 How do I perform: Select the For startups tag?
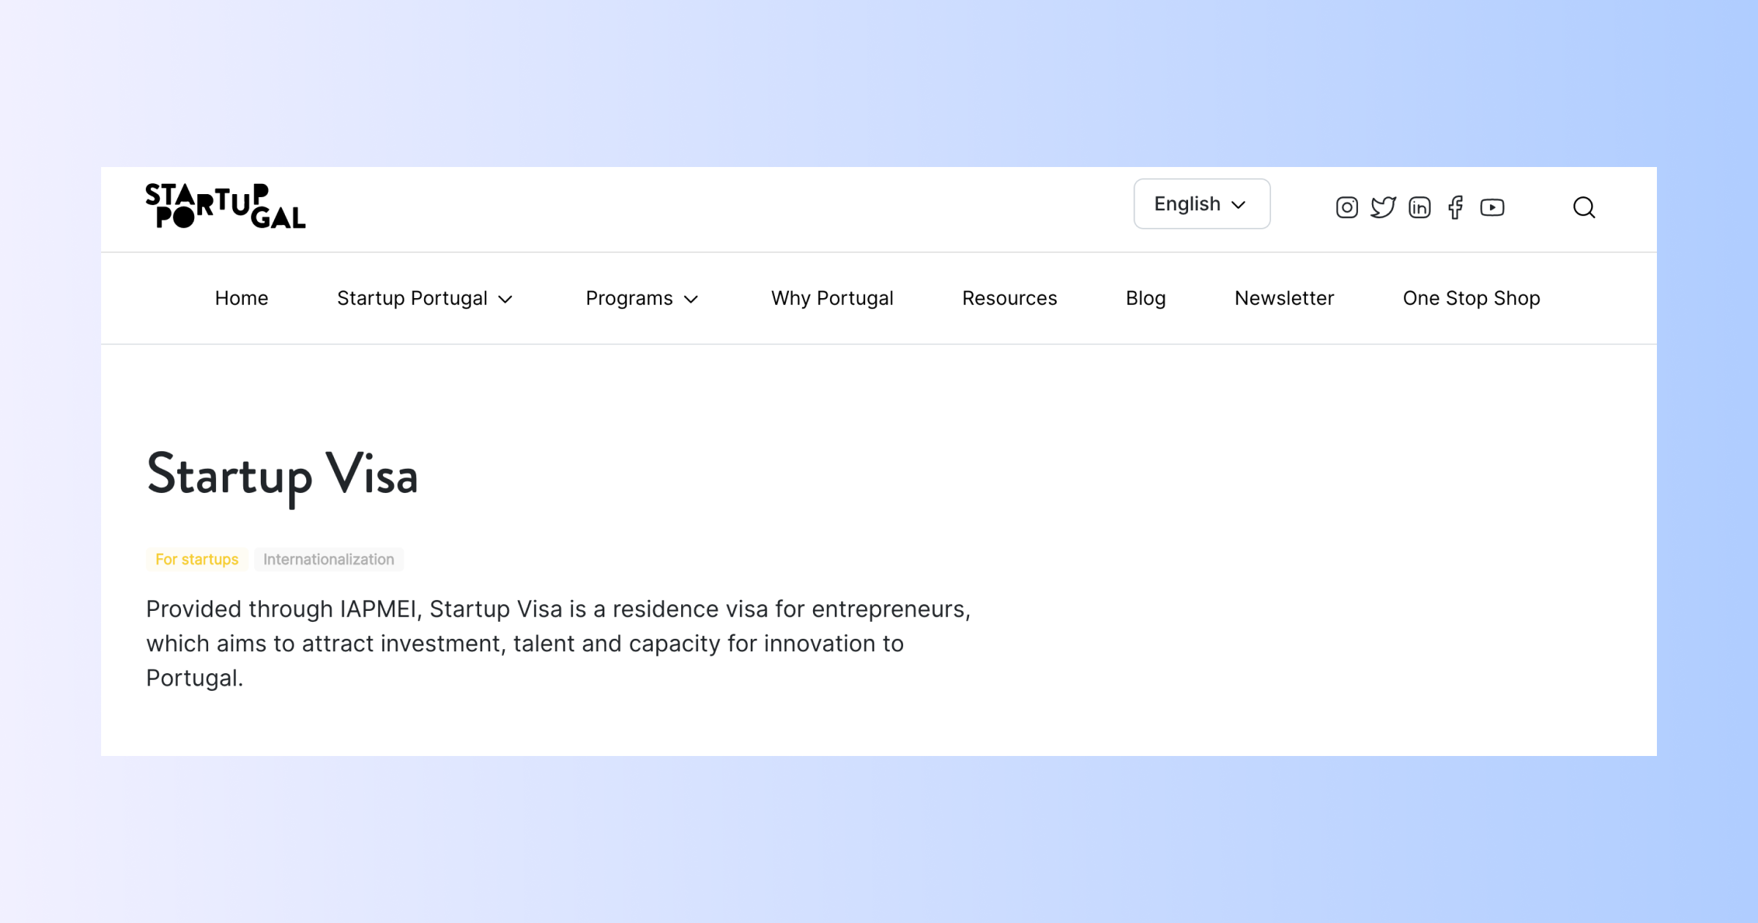pos(197,560)
